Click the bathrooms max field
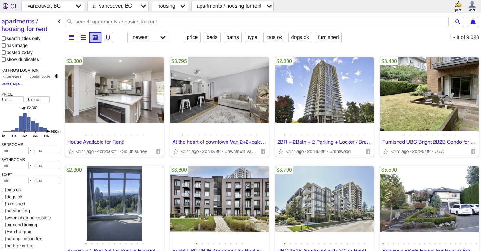Screen dimensions: 481x251 [x=47, y=166]
